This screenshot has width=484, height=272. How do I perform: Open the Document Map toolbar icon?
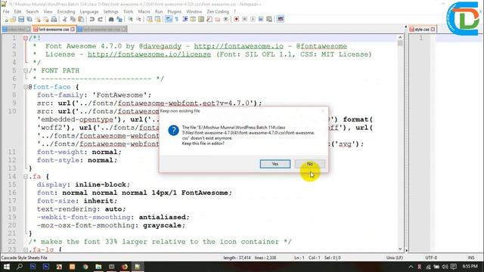[x=200, y=19]
